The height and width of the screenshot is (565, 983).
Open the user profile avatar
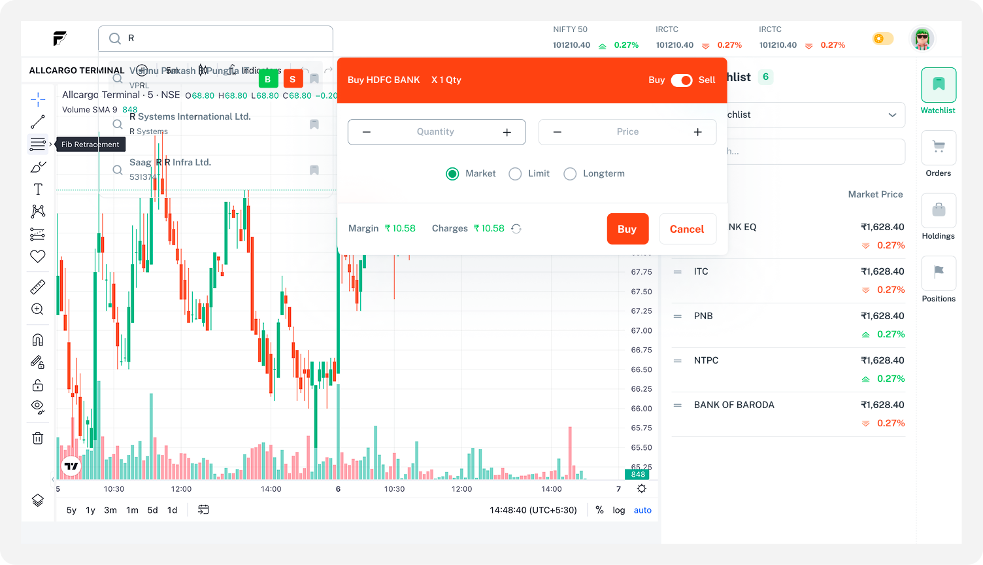coord(922,39)
